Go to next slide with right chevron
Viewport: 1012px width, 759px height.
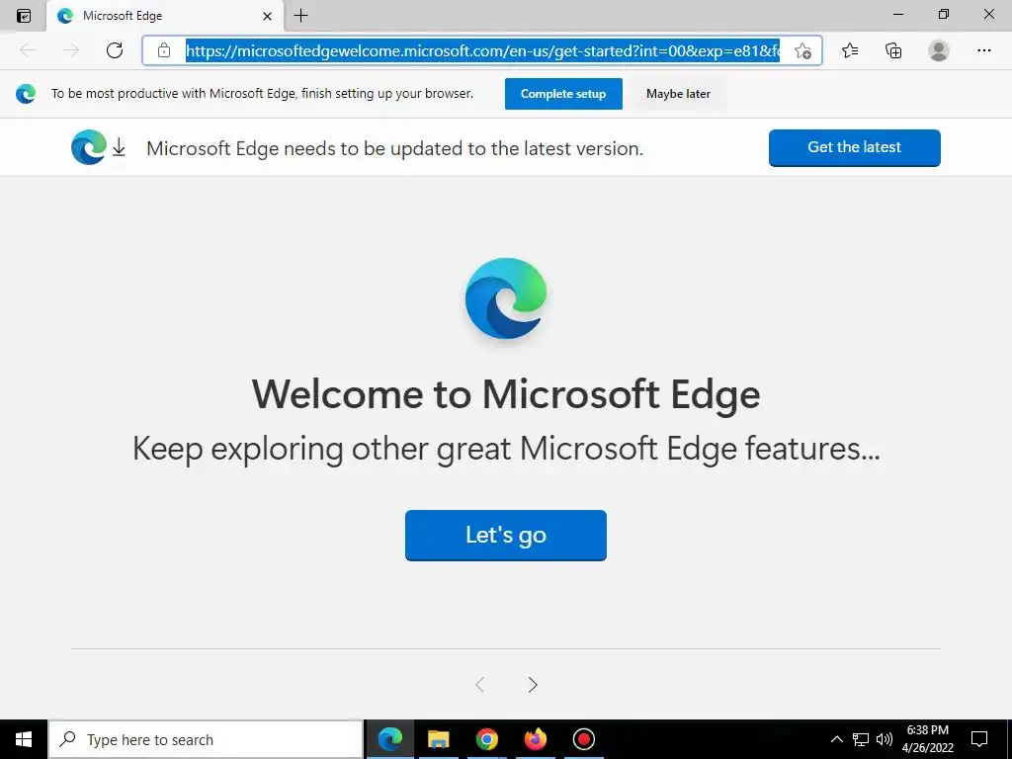(533, 685)
